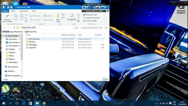The width and height of the screenshot is (188, 106).
Task: Click Renomear in the ribbon
Action: coord(48,20)
